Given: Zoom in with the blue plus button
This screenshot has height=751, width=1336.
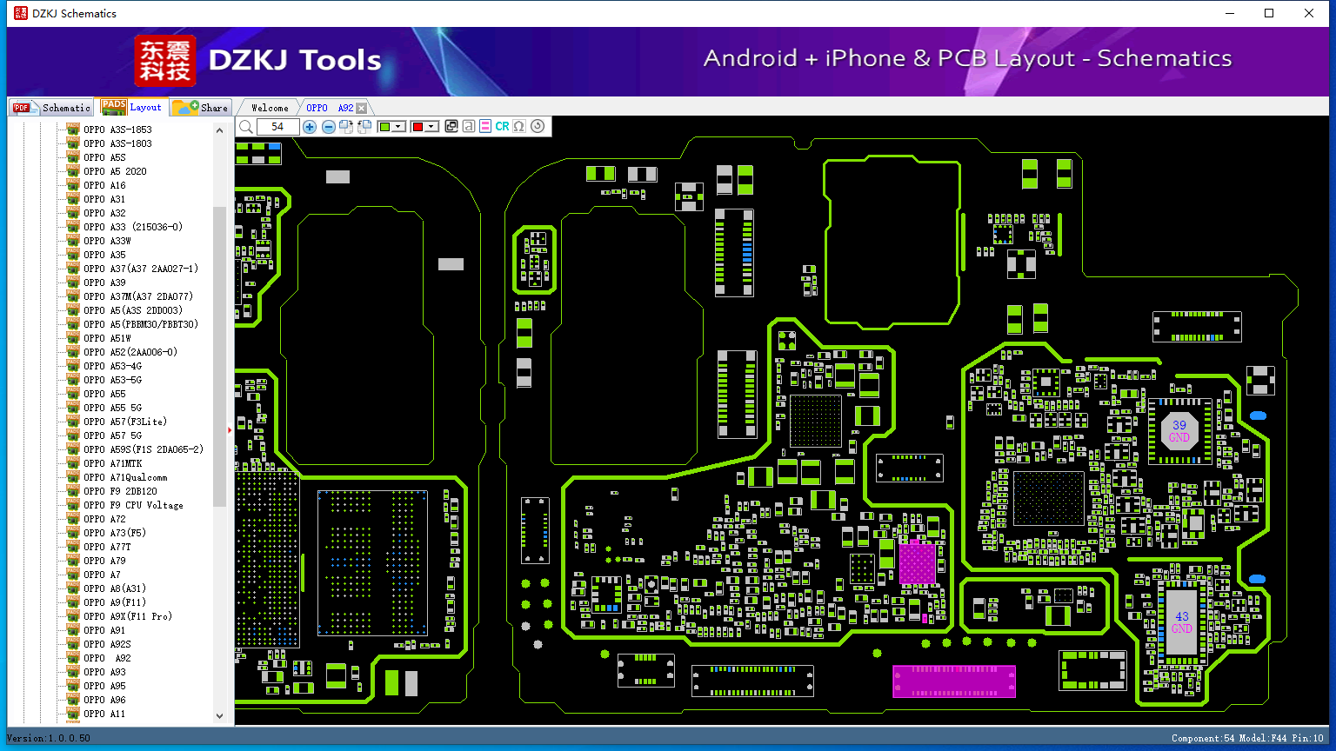Looking at the screenshot, I should tap(309, 127).
